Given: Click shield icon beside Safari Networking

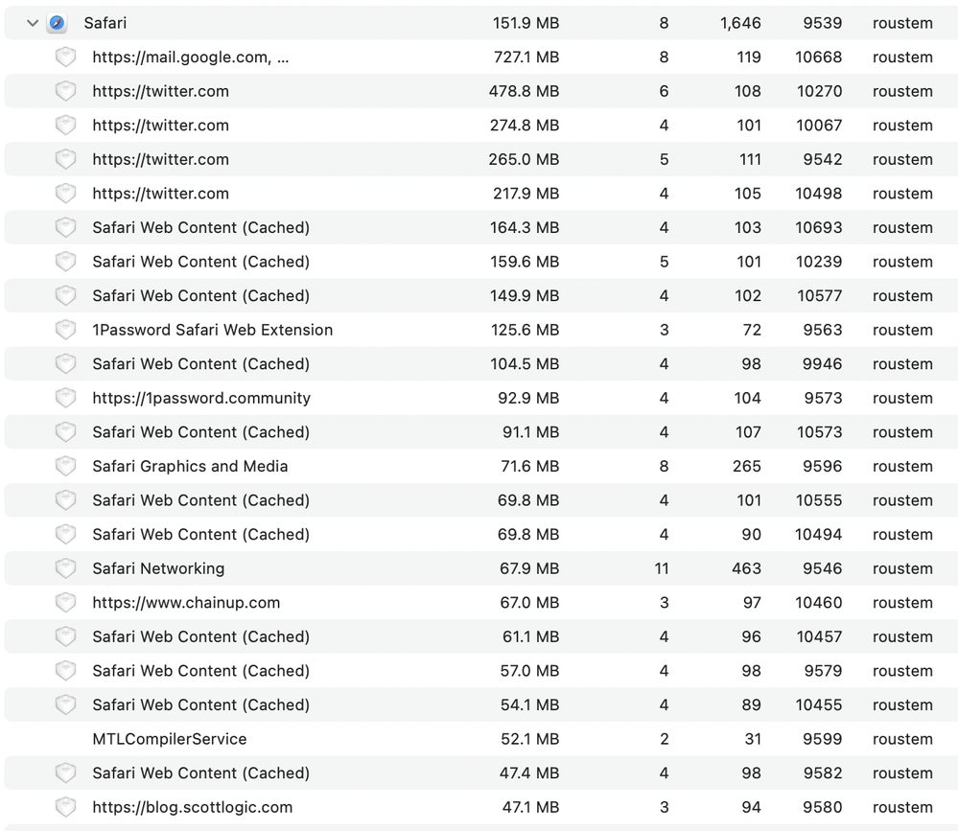Looking at the screenshot, I should [x=65, y=568].
